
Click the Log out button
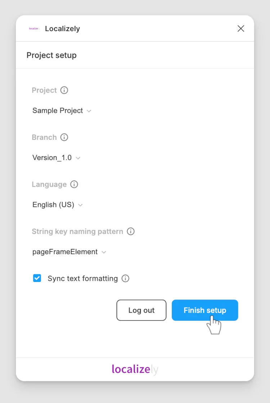pos(141,310)
